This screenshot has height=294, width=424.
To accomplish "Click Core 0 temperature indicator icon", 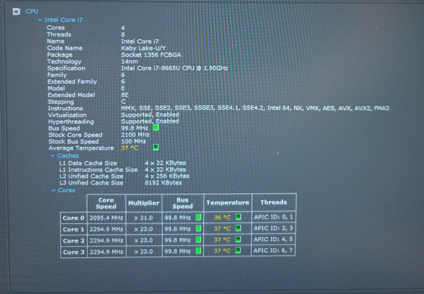I will click(x=238, y=217).
